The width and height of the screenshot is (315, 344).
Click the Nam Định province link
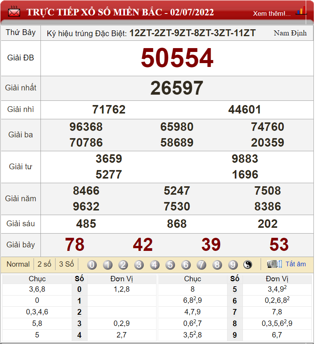tap(290, 33)
